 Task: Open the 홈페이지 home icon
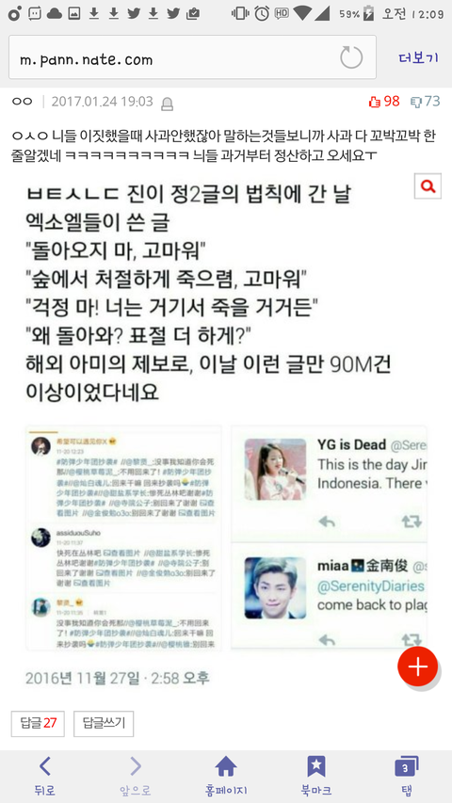coord(226,776)
